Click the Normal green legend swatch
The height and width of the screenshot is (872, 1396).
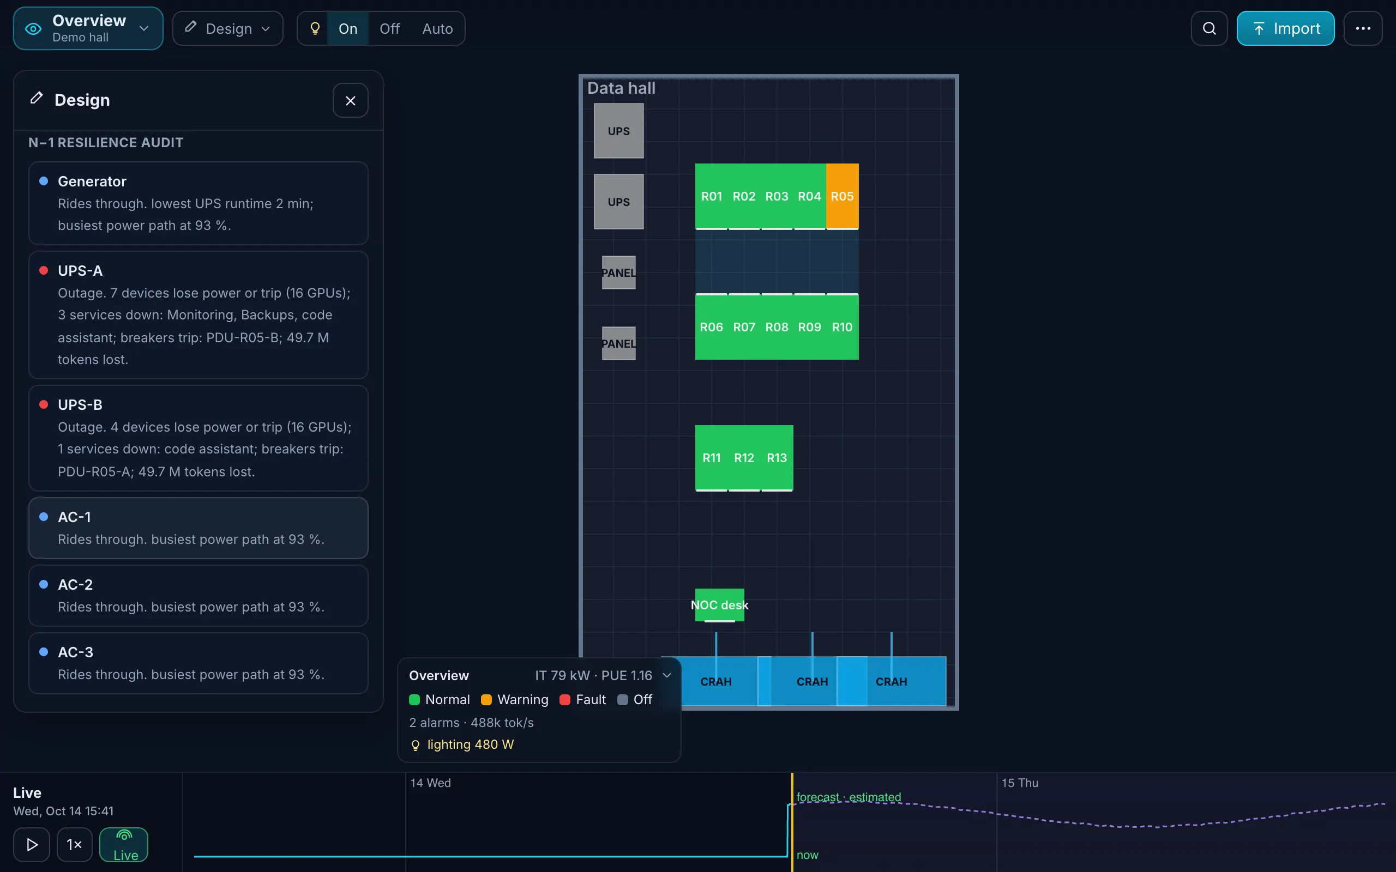[414, 700]
